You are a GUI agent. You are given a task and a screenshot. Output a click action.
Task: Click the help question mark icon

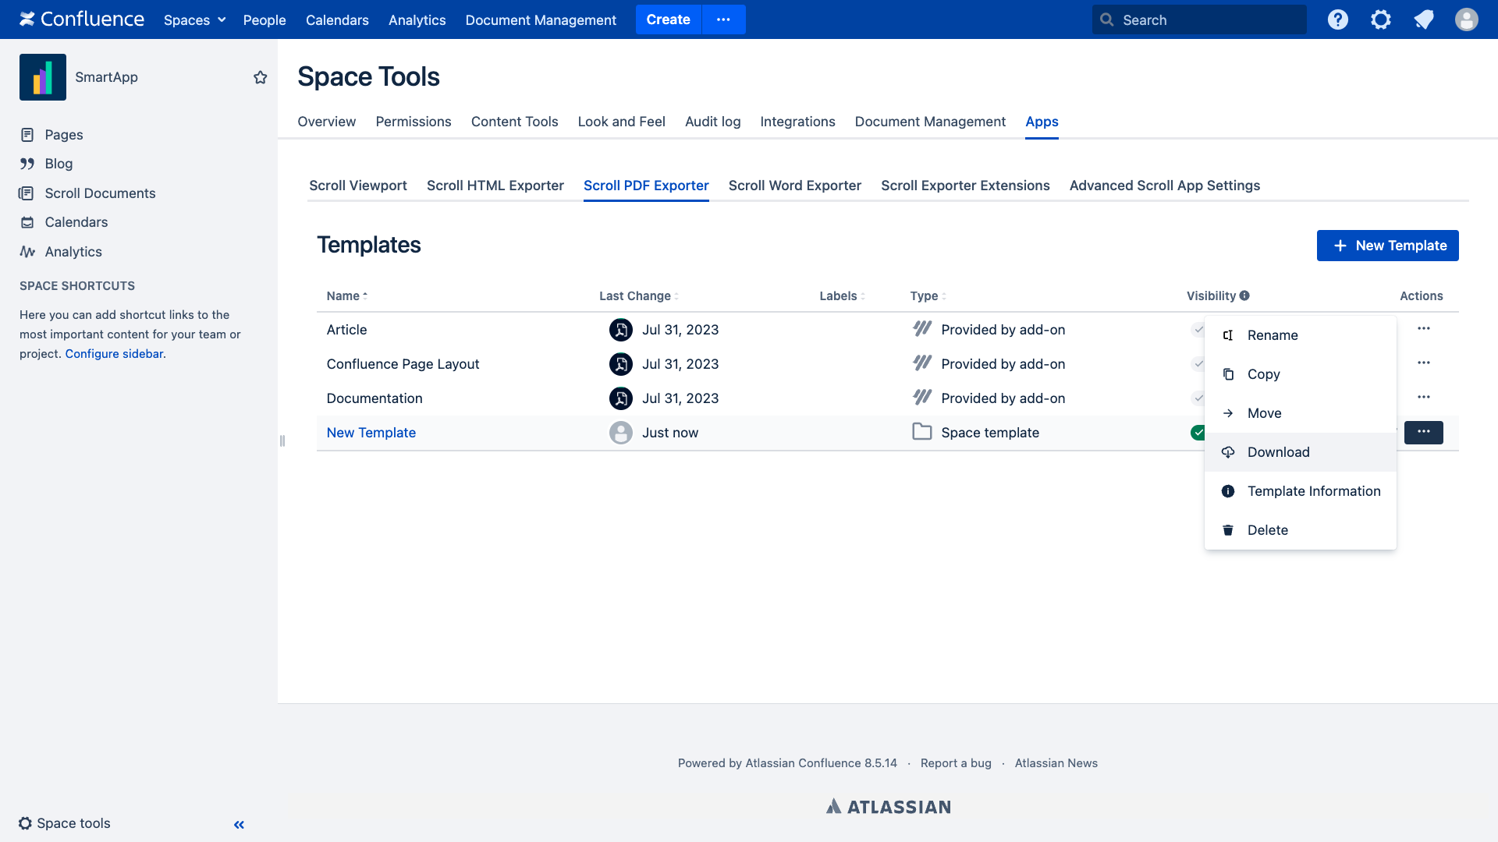tap(1337, 19)
